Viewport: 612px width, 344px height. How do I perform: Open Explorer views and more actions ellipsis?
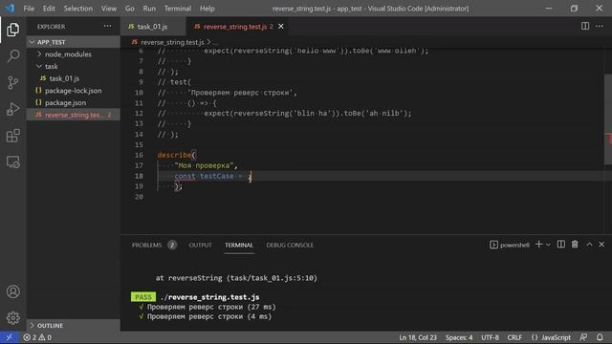[107, 26]
